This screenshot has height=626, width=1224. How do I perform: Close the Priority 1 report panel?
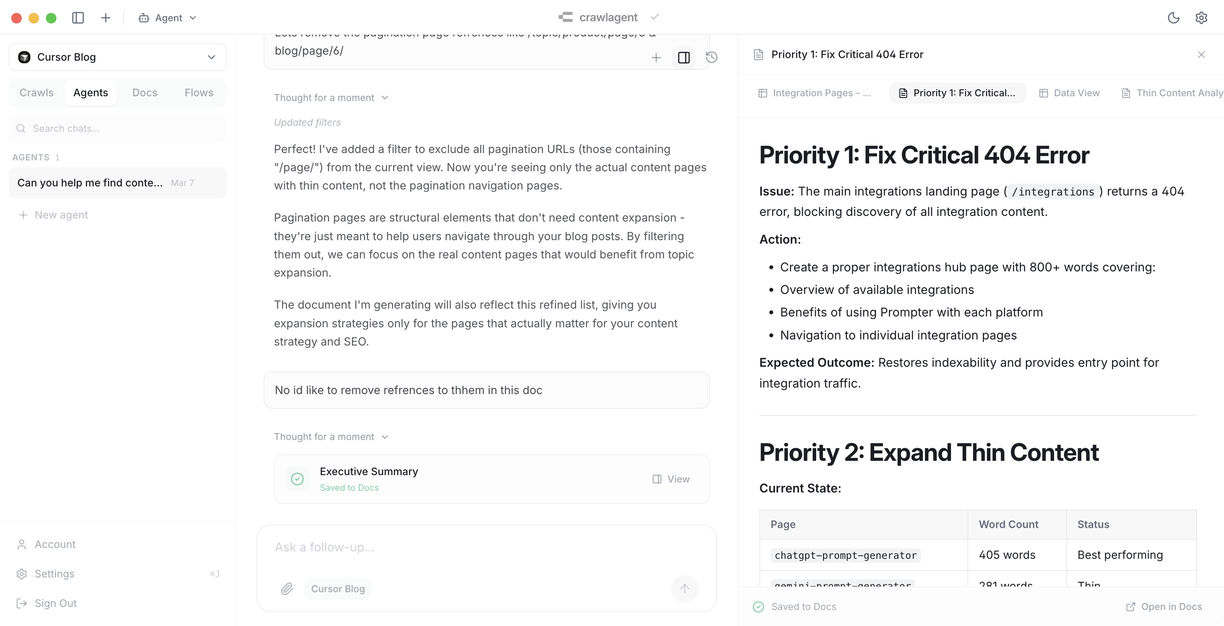[1201, 55]
